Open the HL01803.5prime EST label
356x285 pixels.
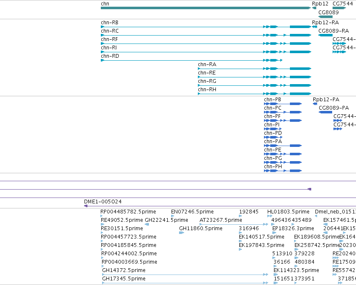point(288,212)
